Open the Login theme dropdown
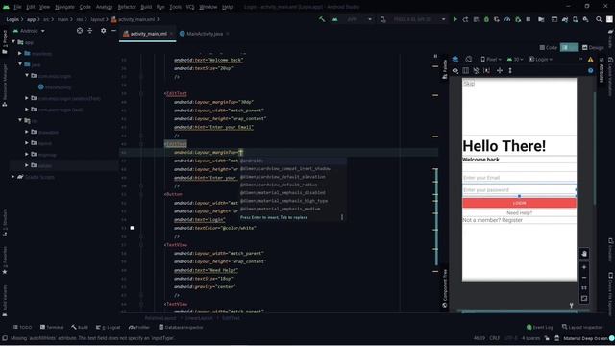Screen dimensions: 615x346 pos(541,60)
